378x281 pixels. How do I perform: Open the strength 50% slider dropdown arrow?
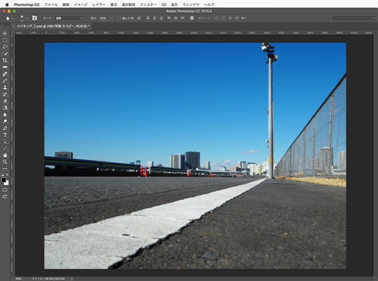pyautogui.click(x=112, y=18)
